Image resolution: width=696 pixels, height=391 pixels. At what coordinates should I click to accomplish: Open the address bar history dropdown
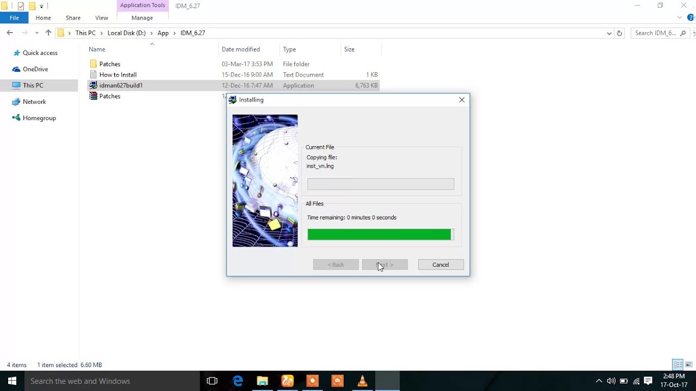coord(609,33)
